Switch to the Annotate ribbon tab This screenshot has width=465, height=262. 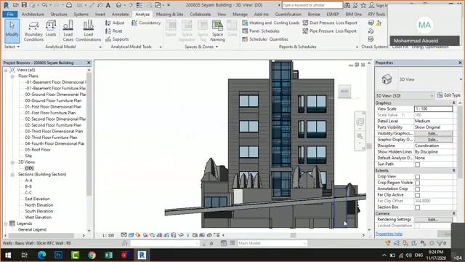pos(120,15)
